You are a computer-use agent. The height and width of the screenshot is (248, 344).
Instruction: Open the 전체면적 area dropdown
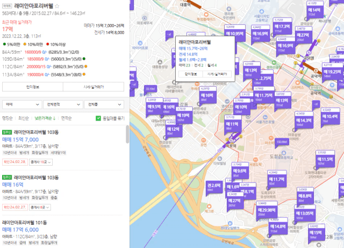(63, 104)
